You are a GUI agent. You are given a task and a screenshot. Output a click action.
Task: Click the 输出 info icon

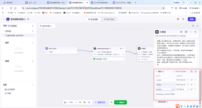click(163, 71)
